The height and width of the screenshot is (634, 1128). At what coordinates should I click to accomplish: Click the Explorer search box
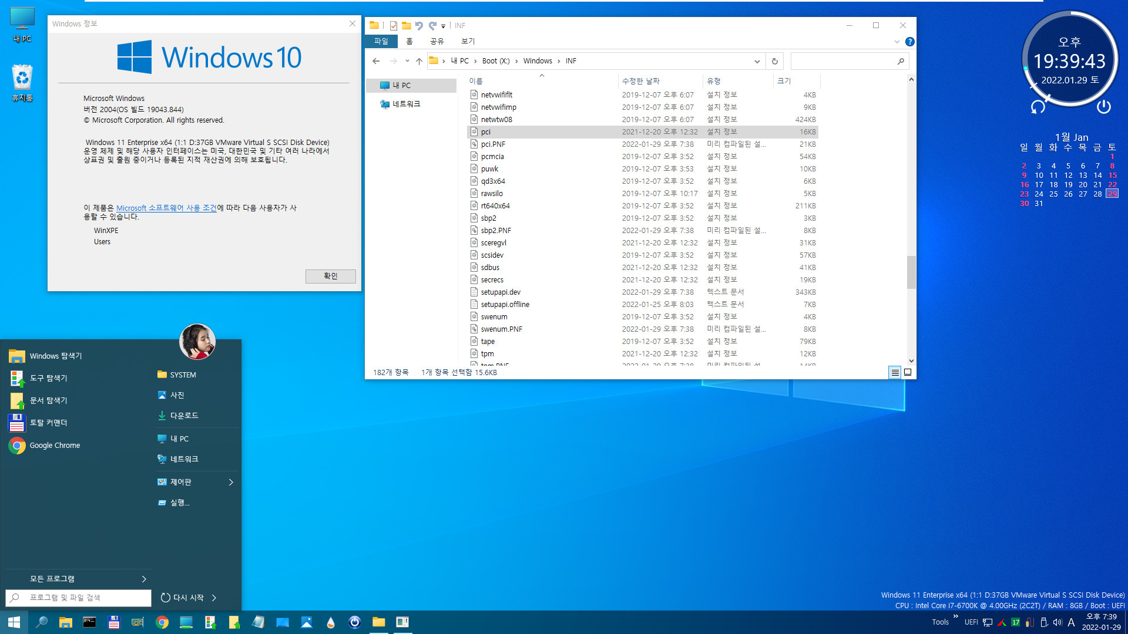coord(850,61)
